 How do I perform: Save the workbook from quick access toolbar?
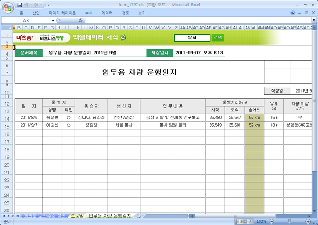click(20, 5)
